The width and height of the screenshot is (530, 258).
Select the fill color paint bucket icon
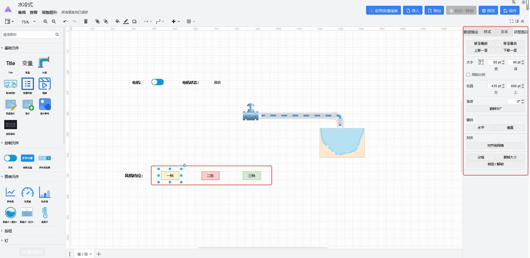[117, 21]
